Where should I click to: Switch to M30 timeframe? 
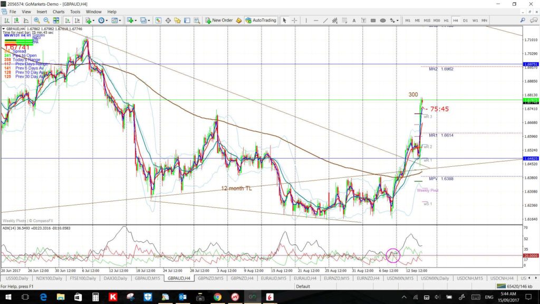pyautogui.click(x=437, y=21)
